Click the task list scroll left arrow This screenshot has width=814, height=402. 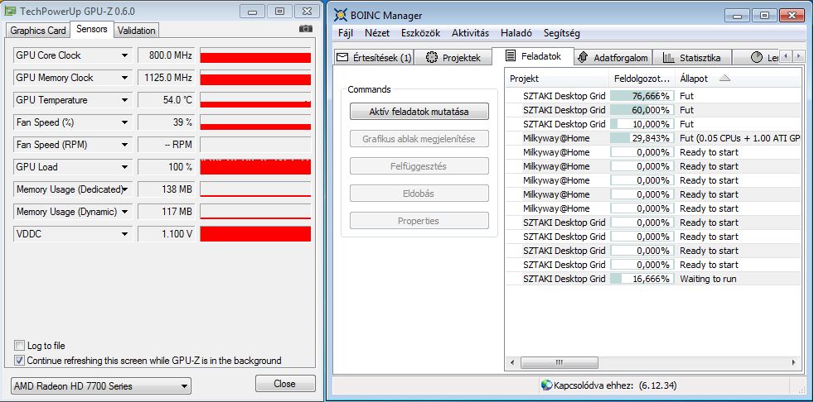point(511,362)
